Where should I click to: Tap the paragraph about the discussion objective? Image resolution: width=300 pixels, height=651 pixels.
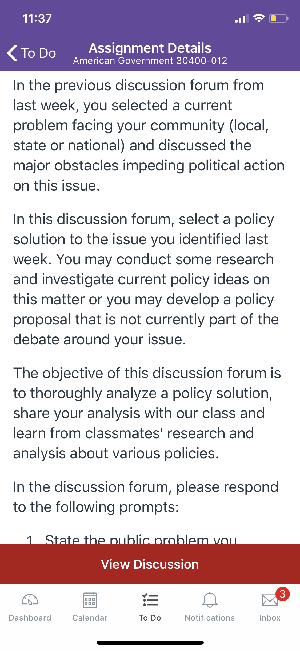coord(147,413)
